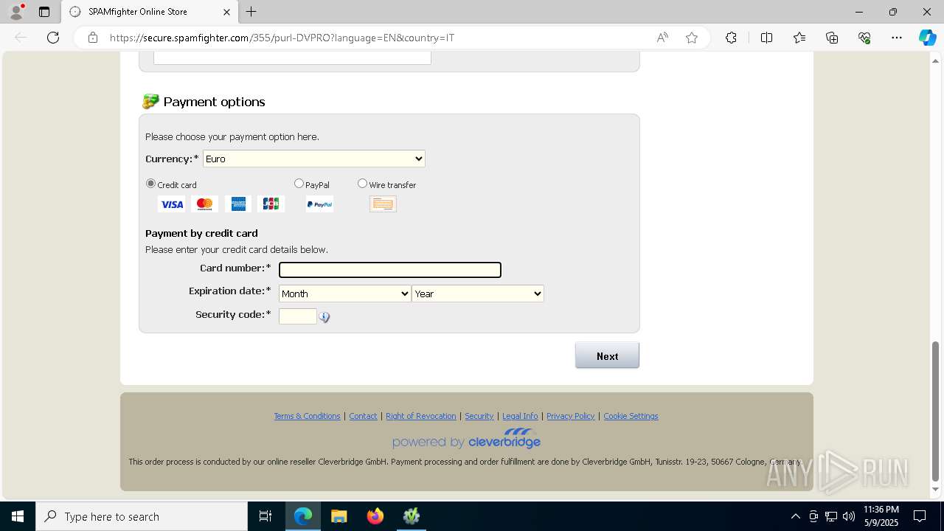View site information lock icon
The image size is (944, 531).
coord(93,38)
